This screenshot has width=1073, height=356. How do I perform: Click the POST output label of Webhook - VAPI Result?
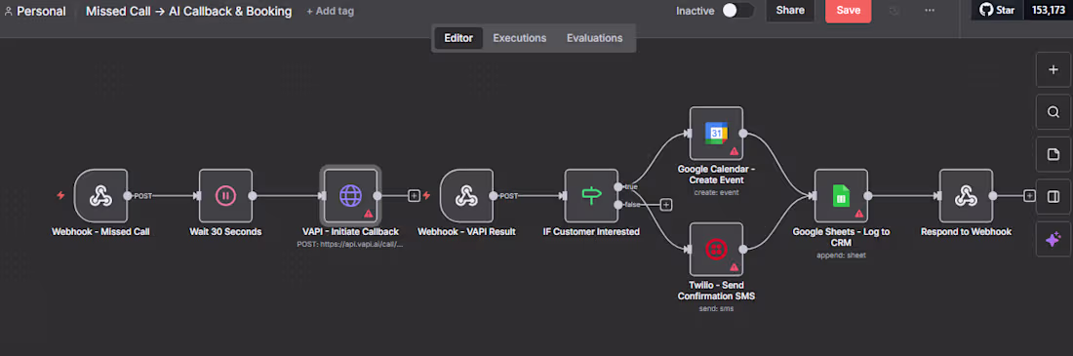[x=508, y=196]
